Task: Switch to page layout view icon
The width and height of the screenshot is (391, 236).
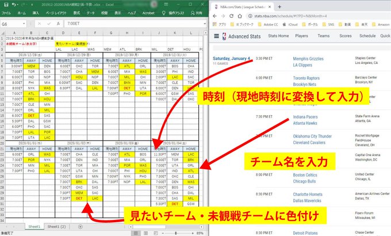Action: pyautogui.click(x=145, y=233)
